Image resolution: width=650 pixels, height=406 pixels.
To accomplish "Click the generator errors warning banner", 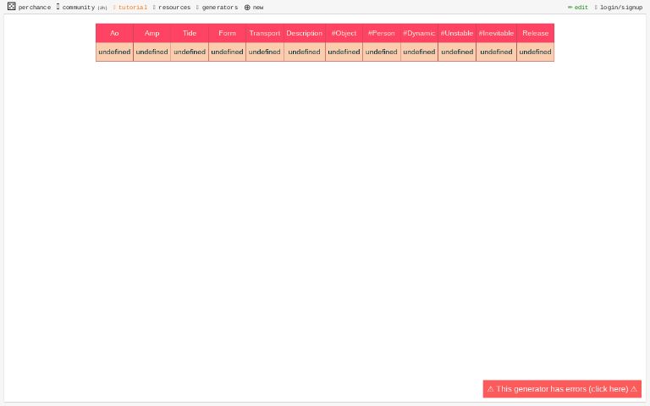I will pos(562,389).
